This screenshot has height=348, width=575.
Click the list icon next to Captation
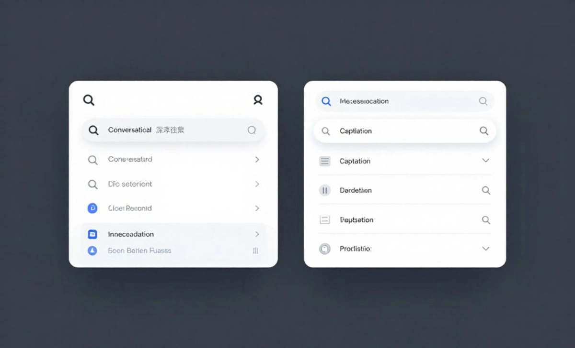[325, 161]
